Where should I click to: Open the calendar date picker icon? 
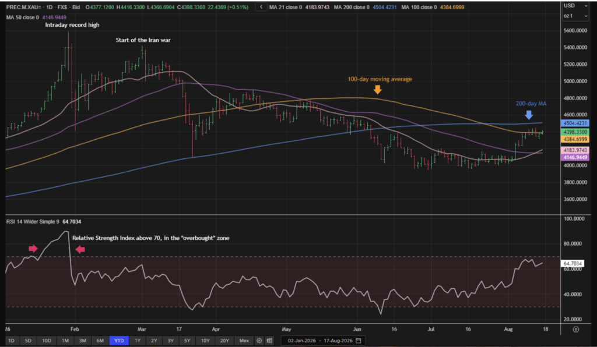click(x=359, y=341)
